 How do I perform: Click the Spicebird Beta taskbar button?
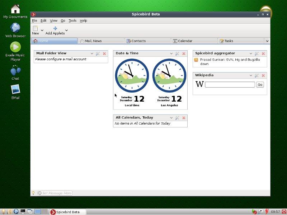67,212
